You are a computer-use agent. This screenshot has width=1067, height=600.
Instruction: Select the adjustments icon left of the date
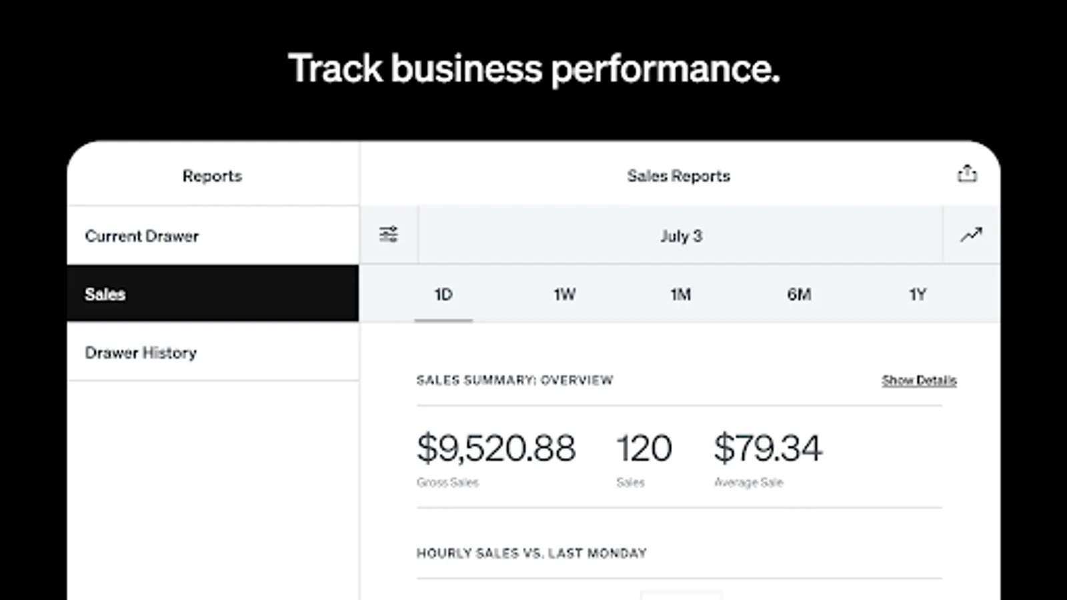click(388, 235)
